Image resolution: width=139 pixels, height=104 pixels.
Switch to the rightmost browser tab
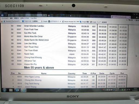[121, 17]
